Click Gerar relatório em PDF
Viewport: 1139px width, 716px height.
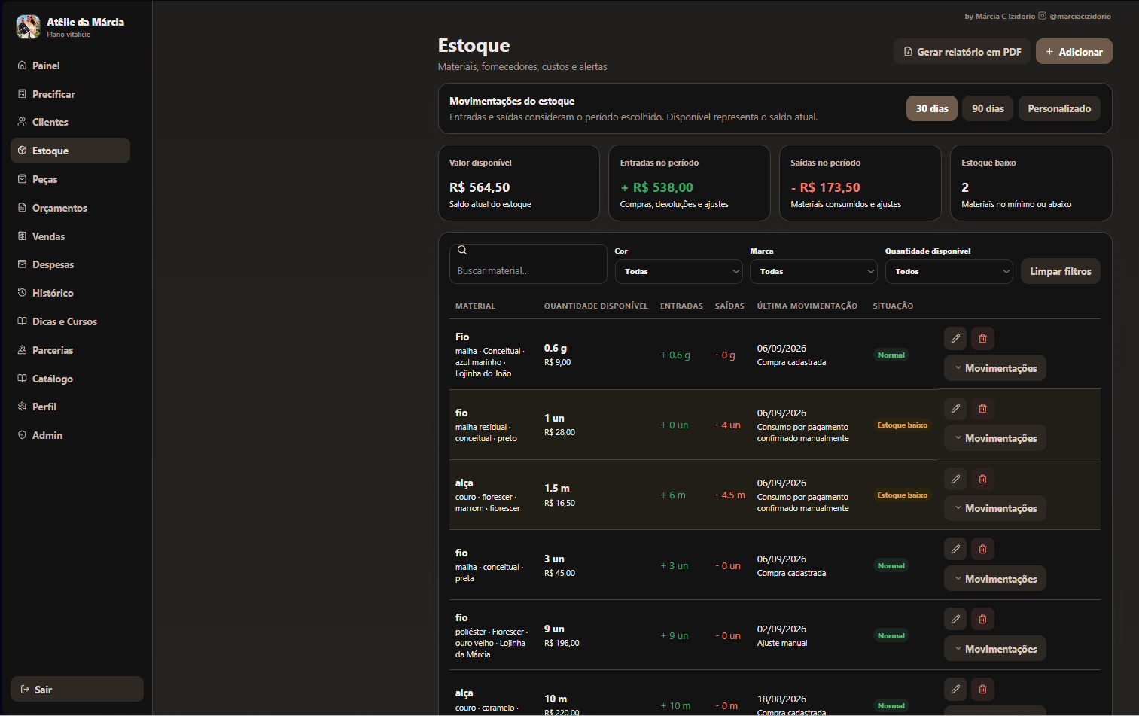coord(962,52)
